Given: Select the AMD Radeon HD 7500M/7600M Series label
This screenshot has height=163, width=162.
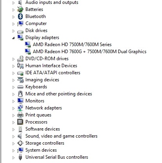Looking at the screenshot, I should tap(72, 45).
